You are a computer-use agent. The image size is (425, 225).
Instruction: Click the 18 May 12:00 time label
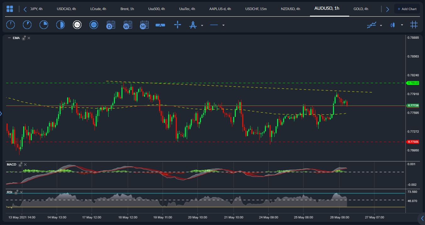pyautogui.click(x=128, y=217)
